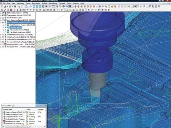Click the three horizontal lines toolbar icon

[144, 7]
